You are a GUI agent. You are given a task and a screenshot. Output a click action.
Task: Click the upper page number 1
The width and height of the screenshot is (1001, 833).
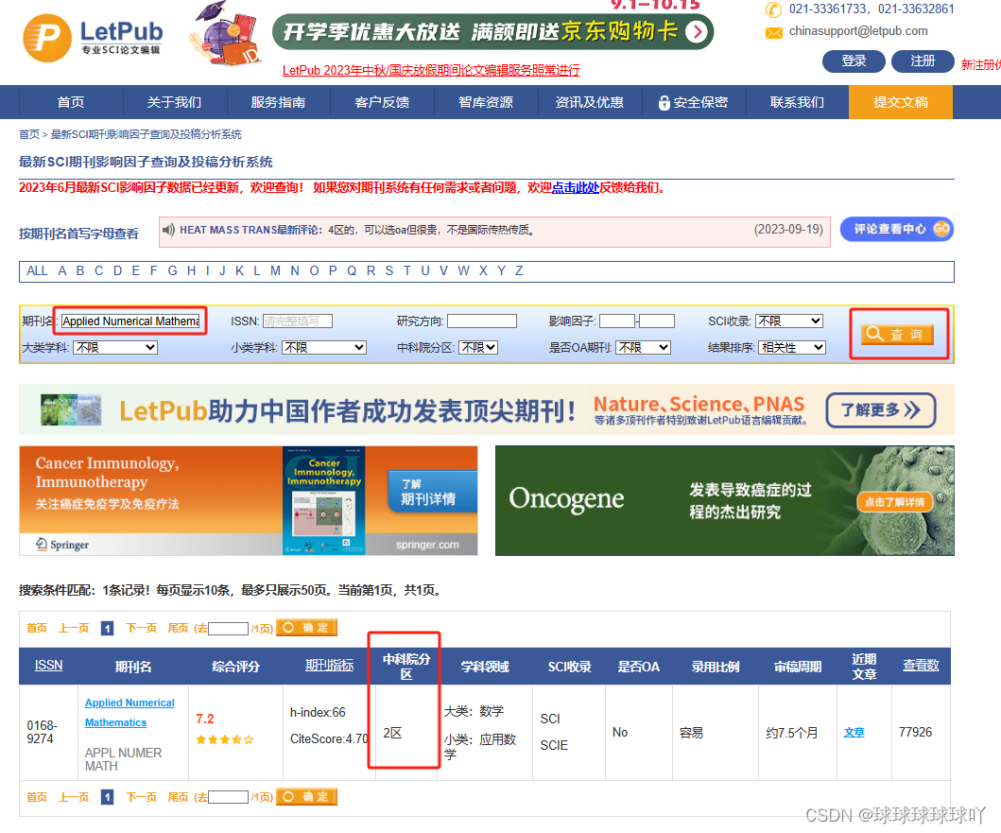coord(107,629)
